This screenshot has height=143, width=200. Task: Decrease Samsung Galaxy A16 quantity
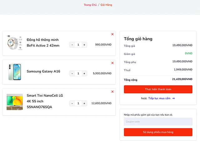tap(72, 74)
